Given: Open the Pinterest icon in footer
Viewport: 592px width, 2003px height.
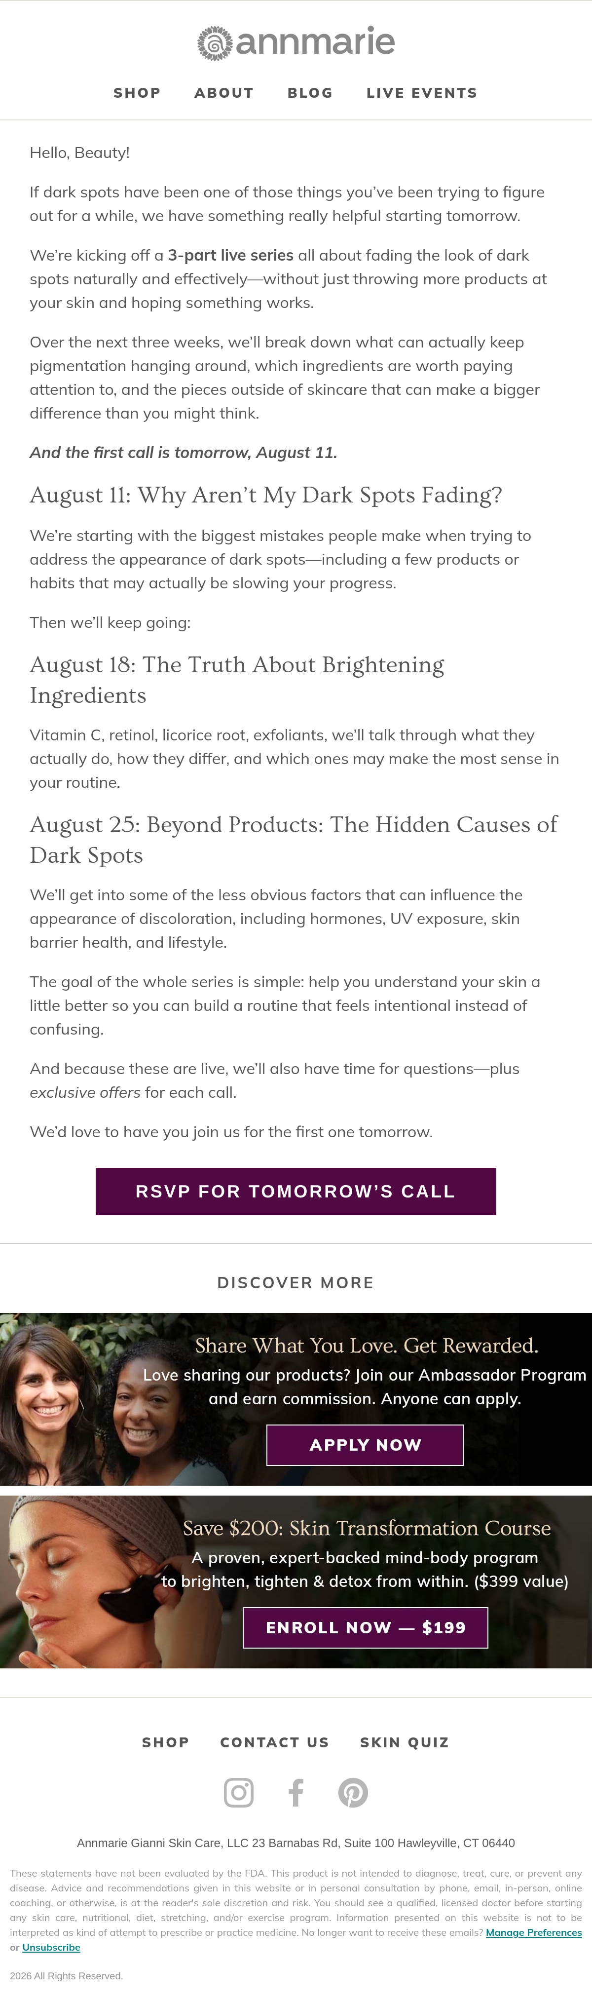Looking at the screenshot, I should click(x=354, y=1792).
